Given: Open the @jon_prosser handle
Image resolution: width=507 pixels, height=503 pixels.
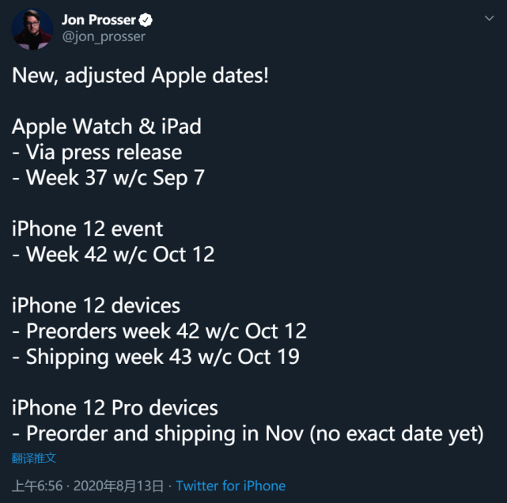Looking at the screenshot, I should (104, 36).
